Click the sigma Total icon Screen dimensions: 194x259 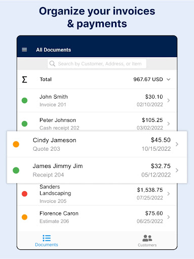[x=24, y=79]
